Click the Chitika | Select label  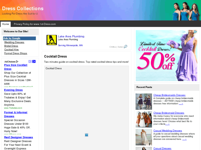pos(116,47)
